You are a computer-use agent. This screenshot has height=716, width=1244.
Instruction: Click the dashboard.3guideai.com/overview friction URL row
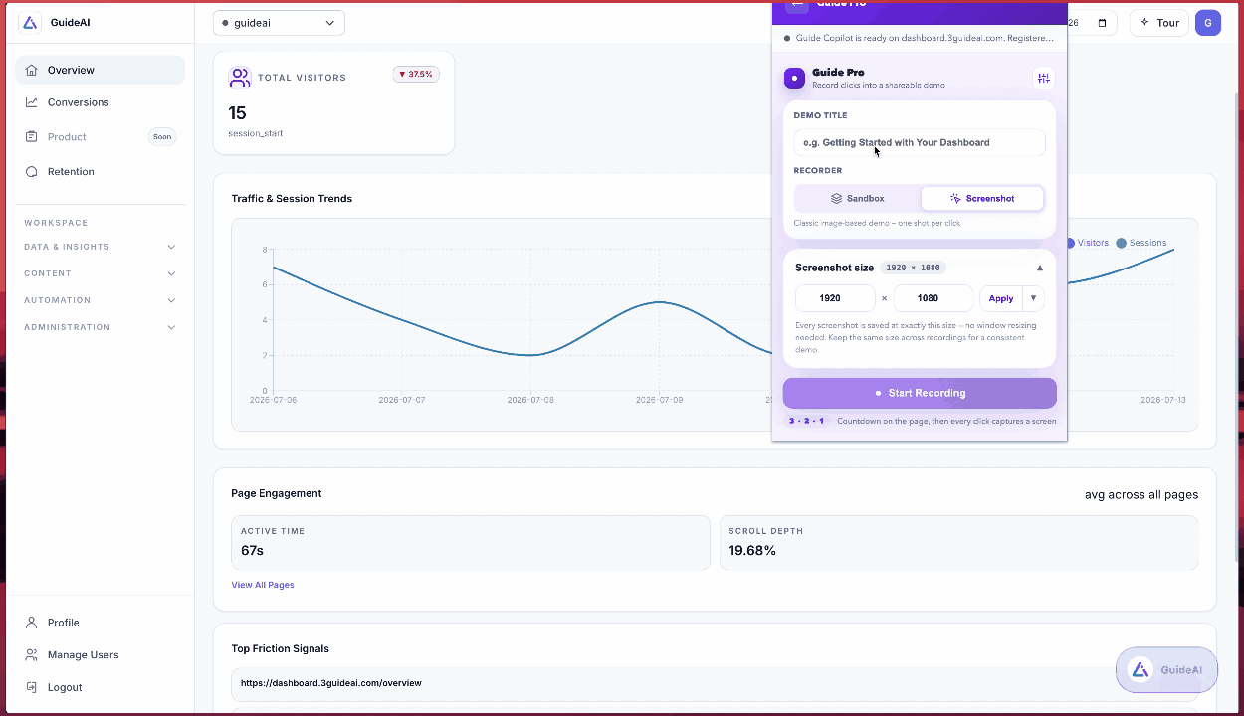tap(715, 683)
